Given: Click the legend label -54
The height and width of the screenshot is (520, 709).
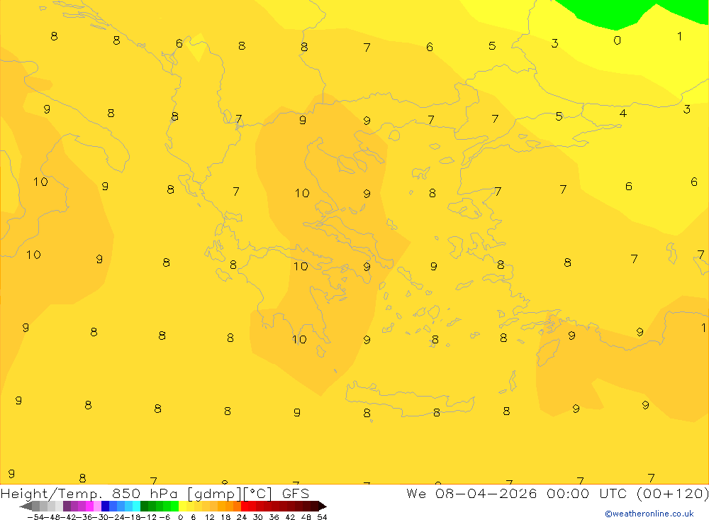Looking at the screenshot, I should pyautogui.click(x=35, y=517).
